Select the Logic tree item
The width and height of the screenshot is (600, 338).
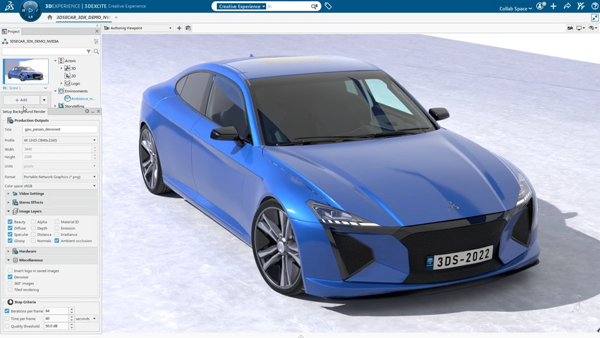[x=76, y=83]
